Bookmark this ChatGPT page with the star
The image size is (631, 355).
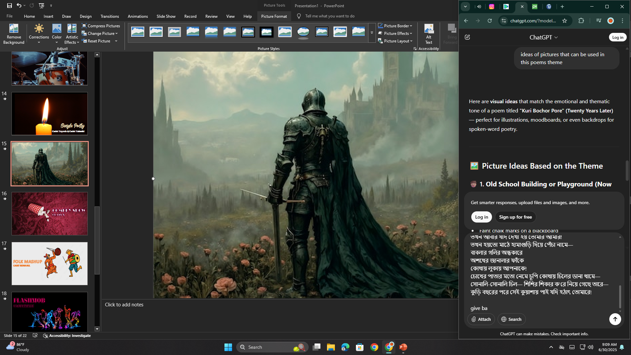(565, 21)
